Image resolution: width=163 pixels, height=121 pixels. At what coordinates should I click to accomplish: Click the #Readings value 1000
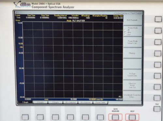tap(88, 18)
